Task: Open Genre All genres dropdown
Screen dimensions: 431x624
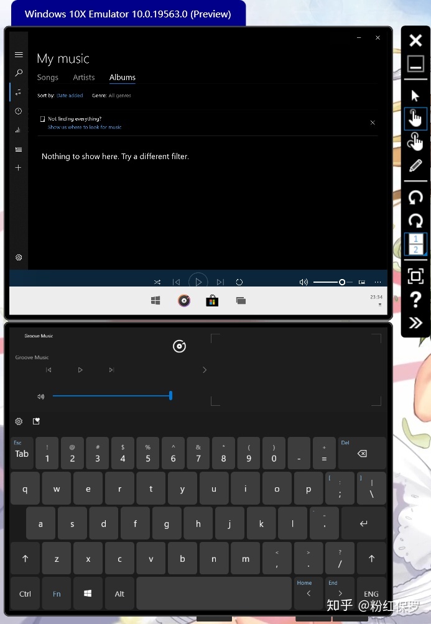Action: 119,96
